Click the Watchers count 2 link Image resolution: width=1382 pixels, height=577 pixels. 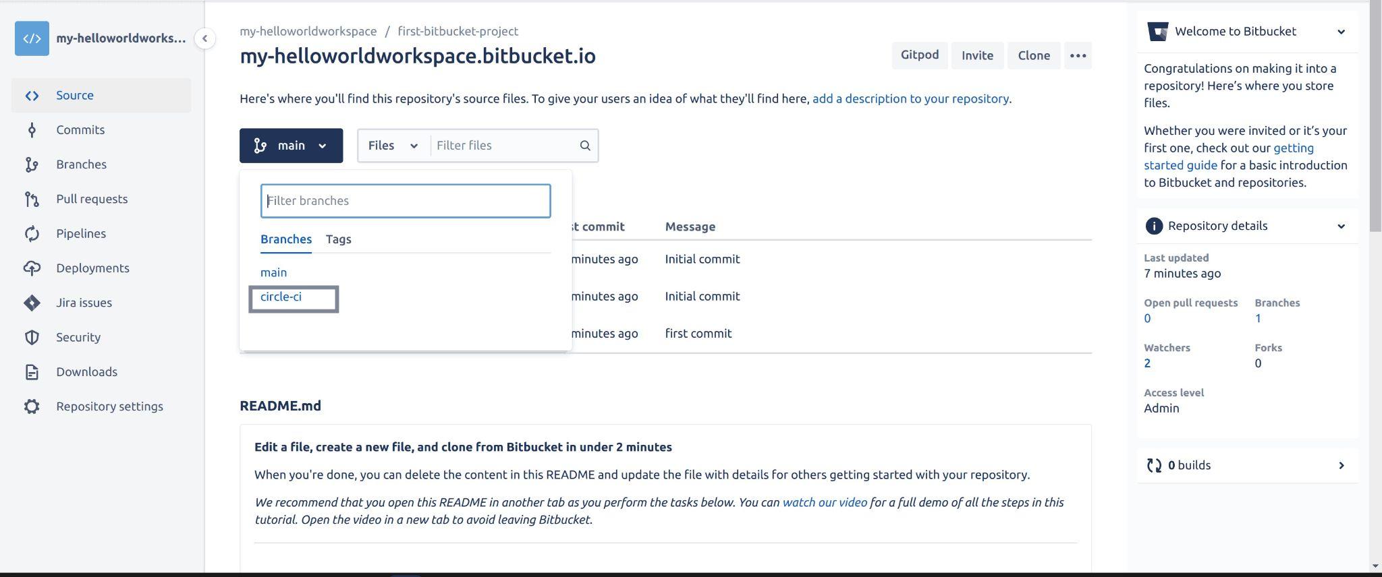(x=1147, y=363)
